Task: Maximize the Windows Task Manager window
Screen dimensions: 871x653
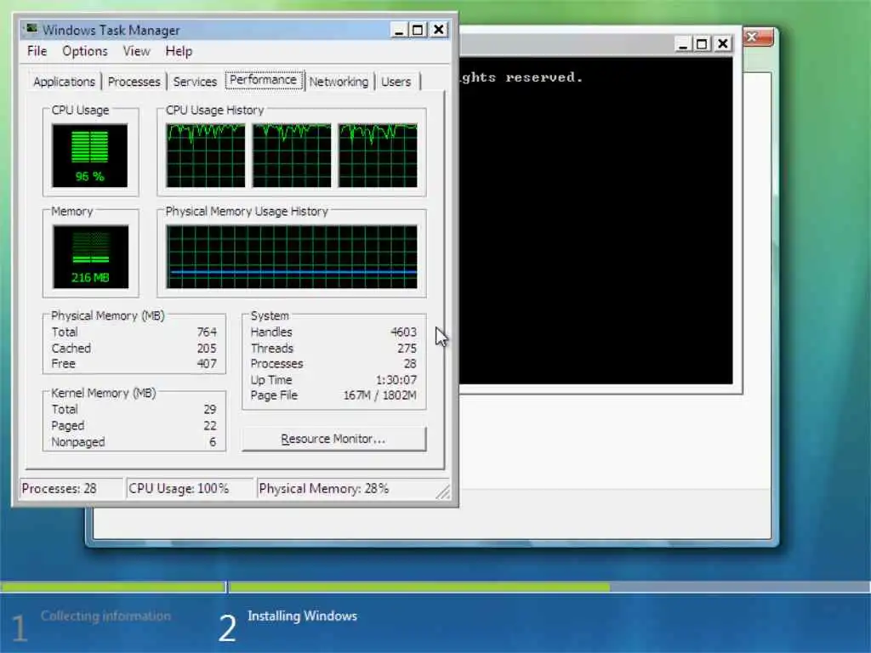Action: (x=418, y=30)
